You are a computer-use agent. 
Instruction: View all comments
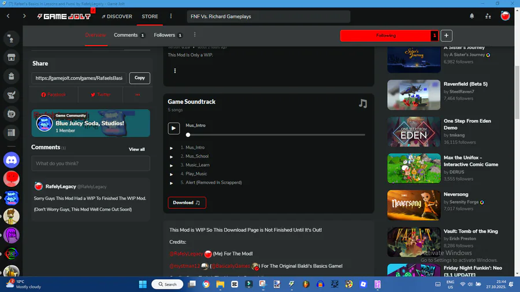click(x=136, y=149)
